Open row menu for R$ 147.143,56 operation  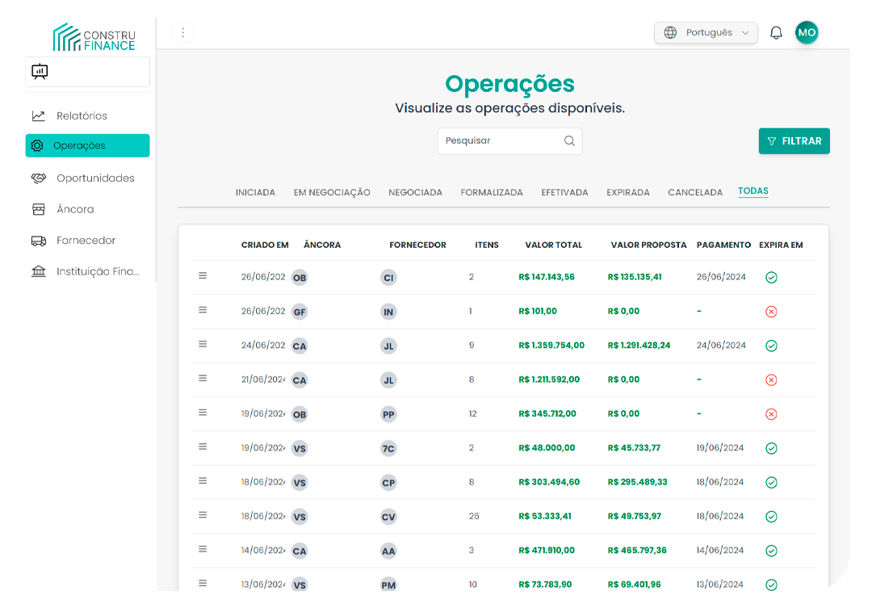[203, 276]
